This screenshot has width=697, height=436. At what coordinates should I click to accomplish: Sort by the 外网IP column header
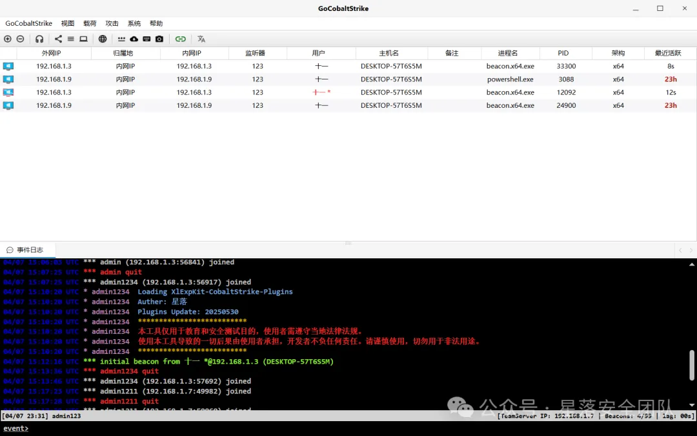(x=54, y=53)
